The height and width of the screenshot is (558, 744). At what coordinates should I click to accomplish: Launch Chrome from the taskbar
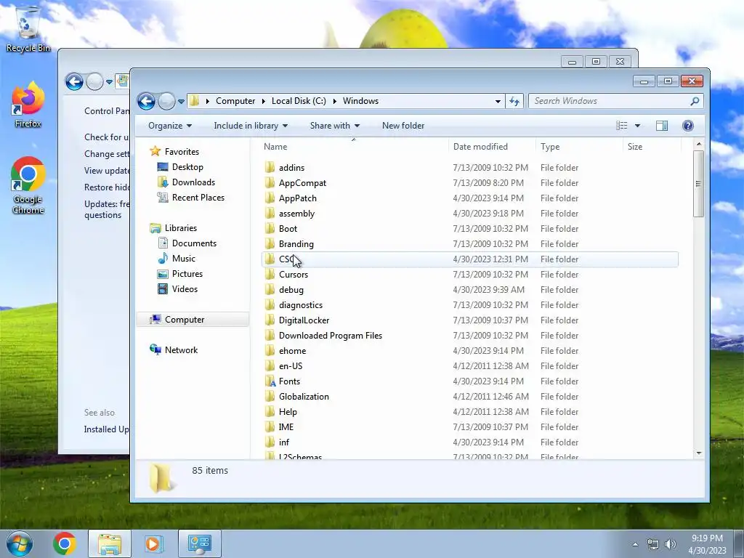[x=64, y=543]
